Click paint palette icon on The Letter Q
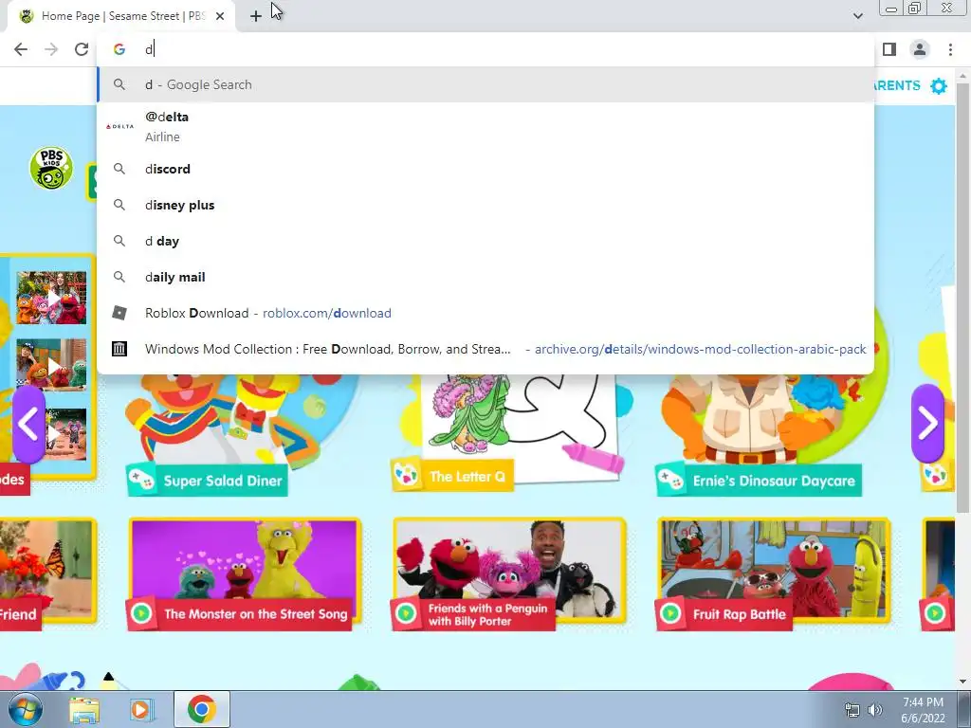The height and width of the screenshot is (728, 971). [x=406, y=476]
